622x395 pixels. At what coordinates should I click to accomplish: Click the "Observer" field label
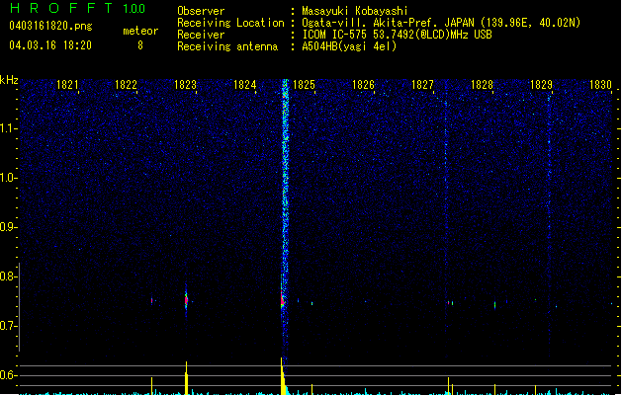pos(201,11)
